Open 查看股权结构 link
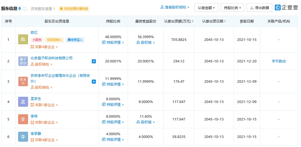The width and height of the screenshot is (301, 147). click(x=175, y=7)
